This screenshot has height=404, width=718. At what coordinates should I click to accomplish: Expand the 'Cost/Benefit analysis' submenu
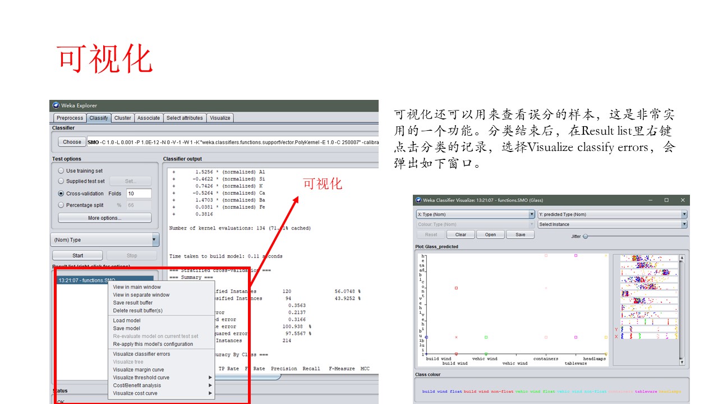click(x=211, y=386)
